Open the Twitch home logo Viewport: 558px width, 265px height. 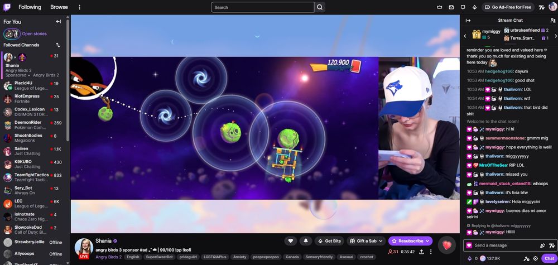click(x=7, y=7)
